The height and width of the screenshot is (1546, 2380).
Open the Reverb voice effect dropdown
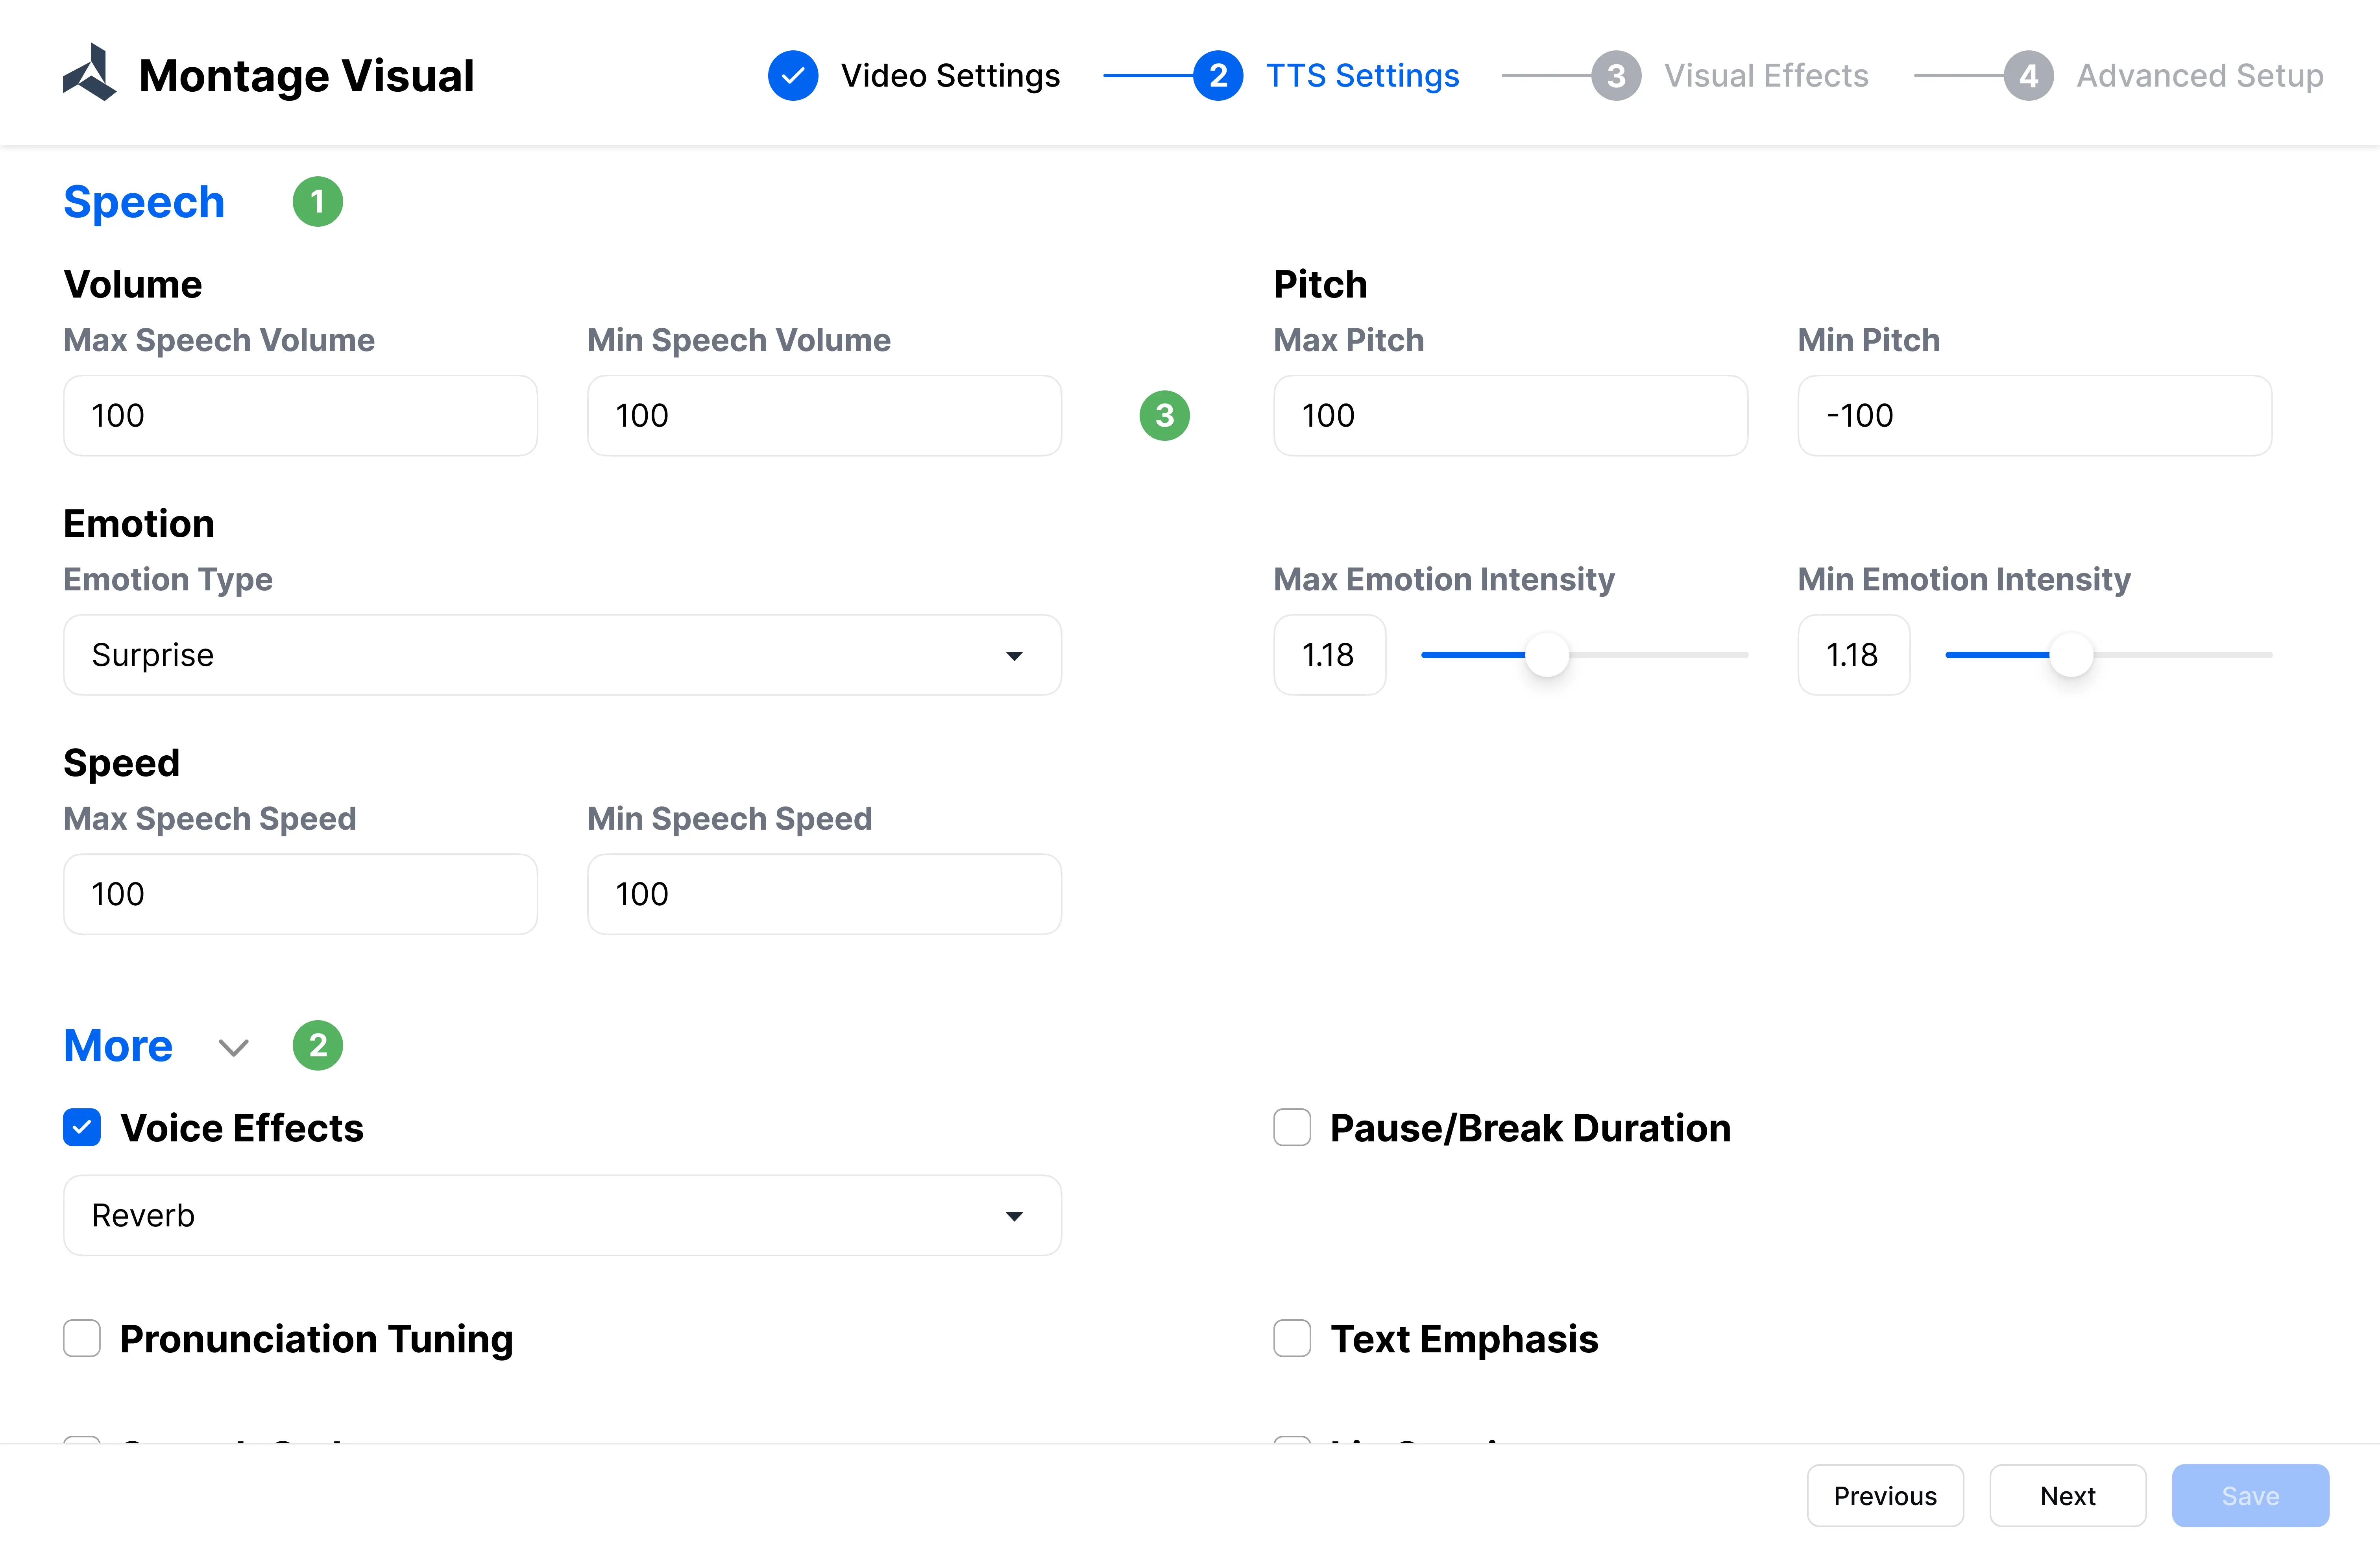[x=562, y=1215]
